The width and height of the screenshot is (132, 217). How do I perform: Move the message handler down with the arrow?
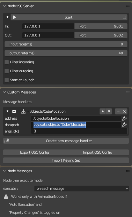(x=109, y=111)
